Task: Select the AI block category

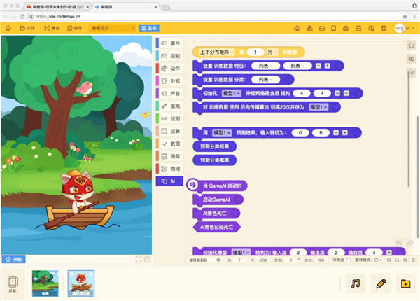Action: pos(169,181)
